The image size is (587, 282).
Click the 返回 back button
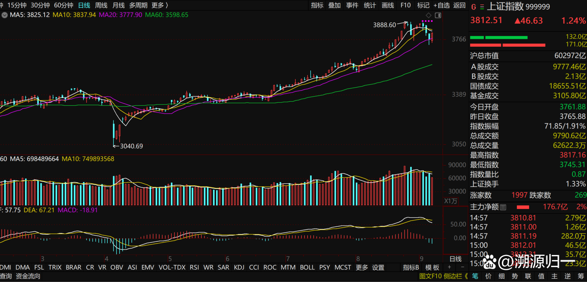(459, 5)
